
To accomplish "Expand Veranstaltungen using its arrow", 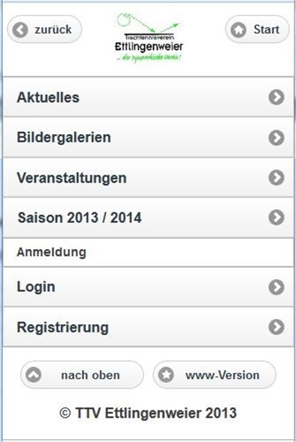I will (276, 178).
